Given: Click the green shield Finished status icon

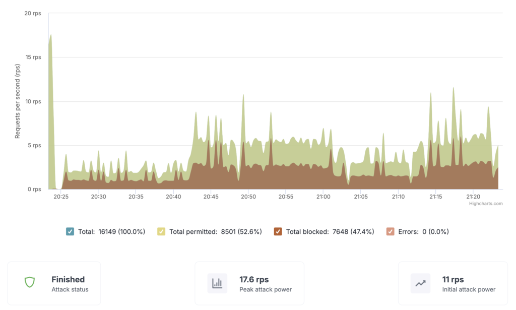Looking at the screenshot, I should [30, 283].
